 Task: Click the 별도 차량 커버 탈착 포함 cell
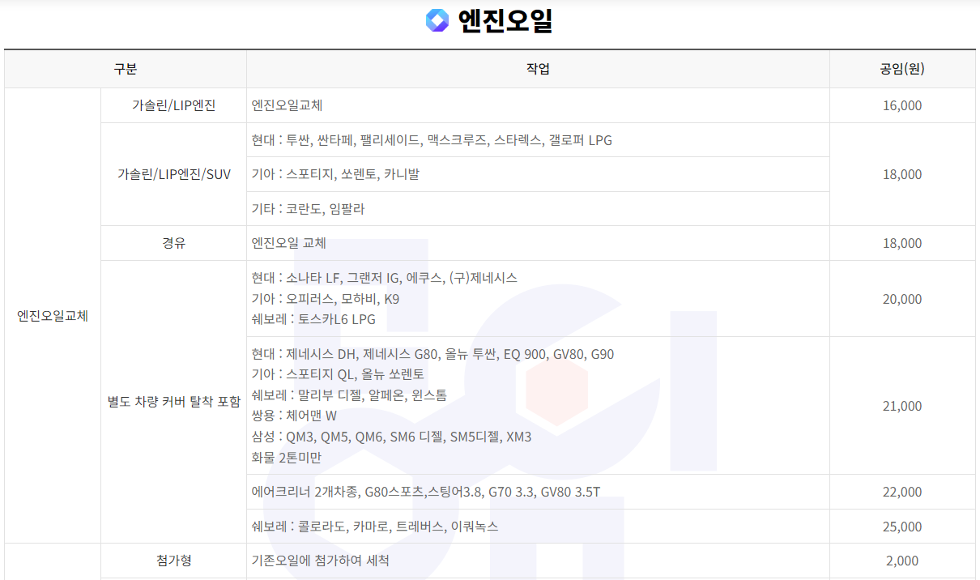174,401
